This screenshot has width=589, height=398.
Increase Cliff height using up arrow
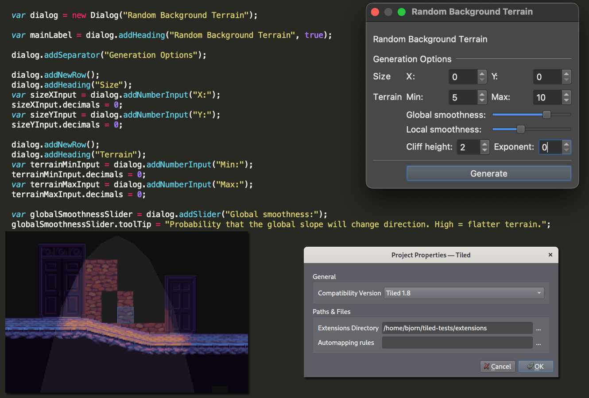tap(484, 144)
